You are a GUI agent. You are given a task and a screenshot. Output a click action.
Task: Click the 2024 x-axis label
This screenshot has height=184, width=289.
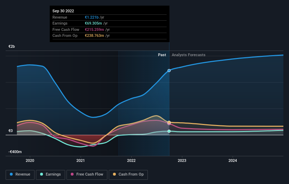(233, 160)
